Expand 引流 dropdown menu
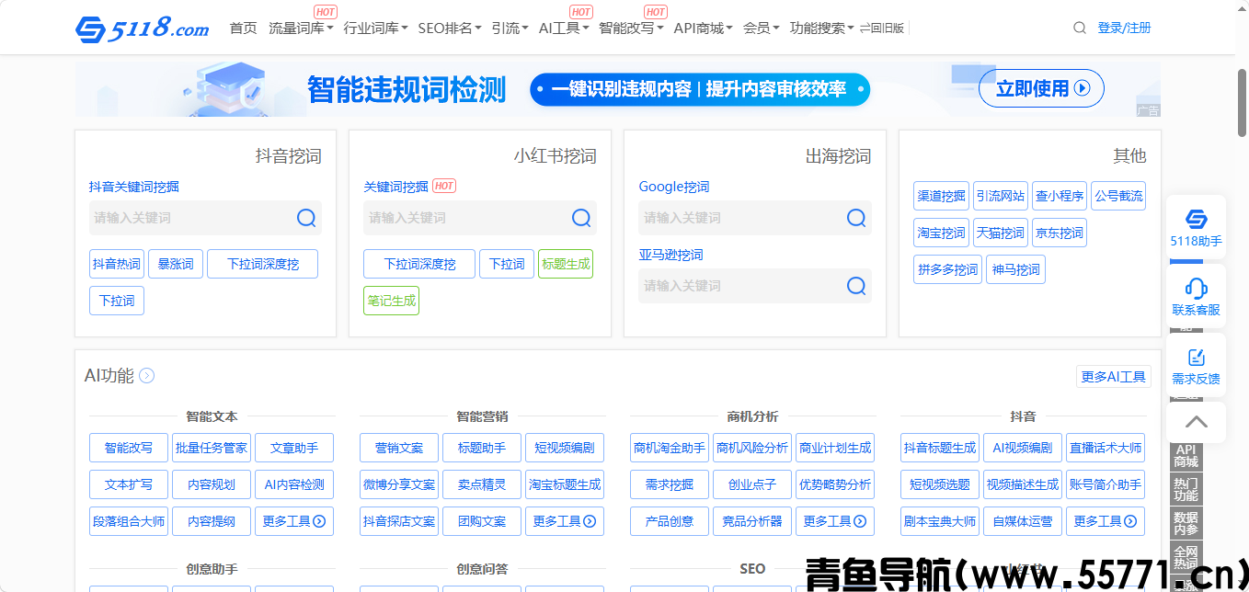Viewport: 1249px width, 592px height. (x=510, y=28)
